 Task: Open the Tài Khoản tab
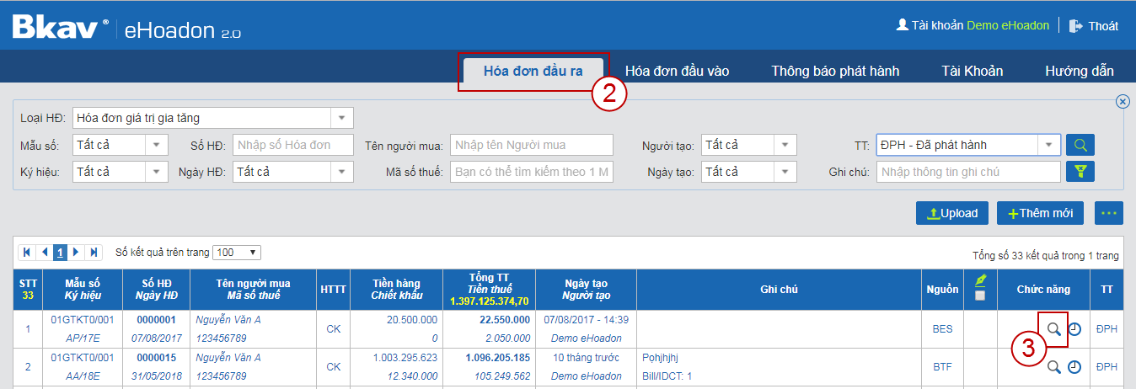point(973,72)
